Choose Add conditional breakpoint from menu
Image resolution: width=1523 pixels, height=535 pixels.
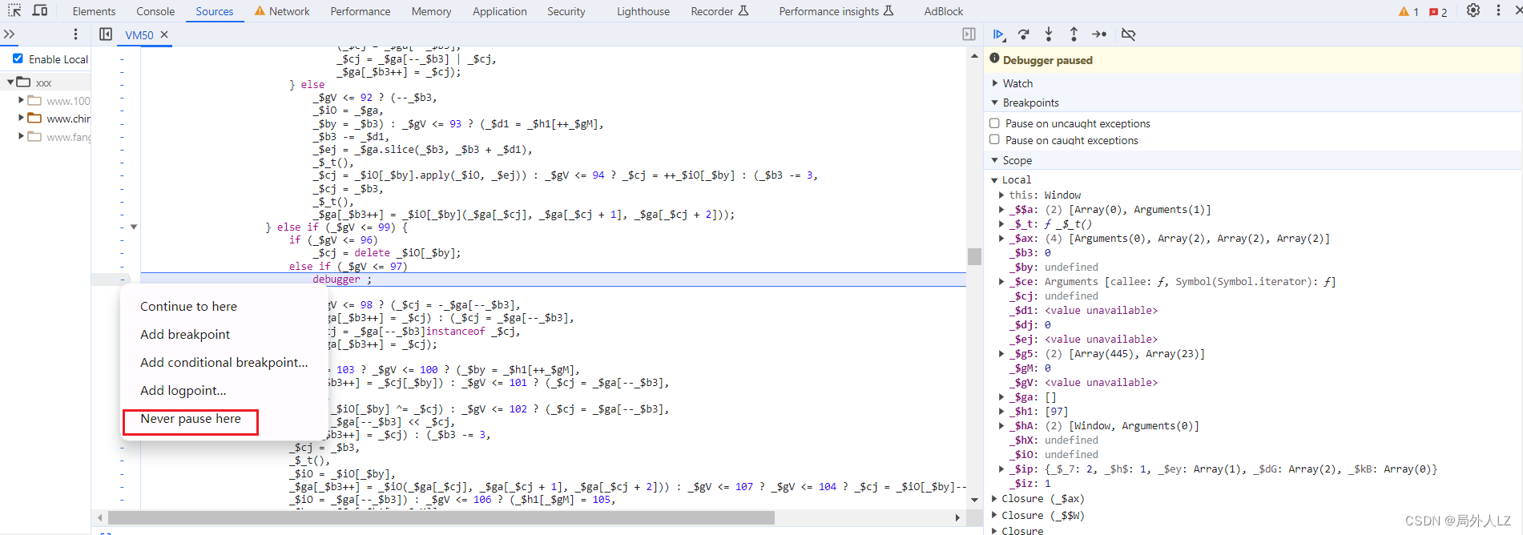(224, 363)
